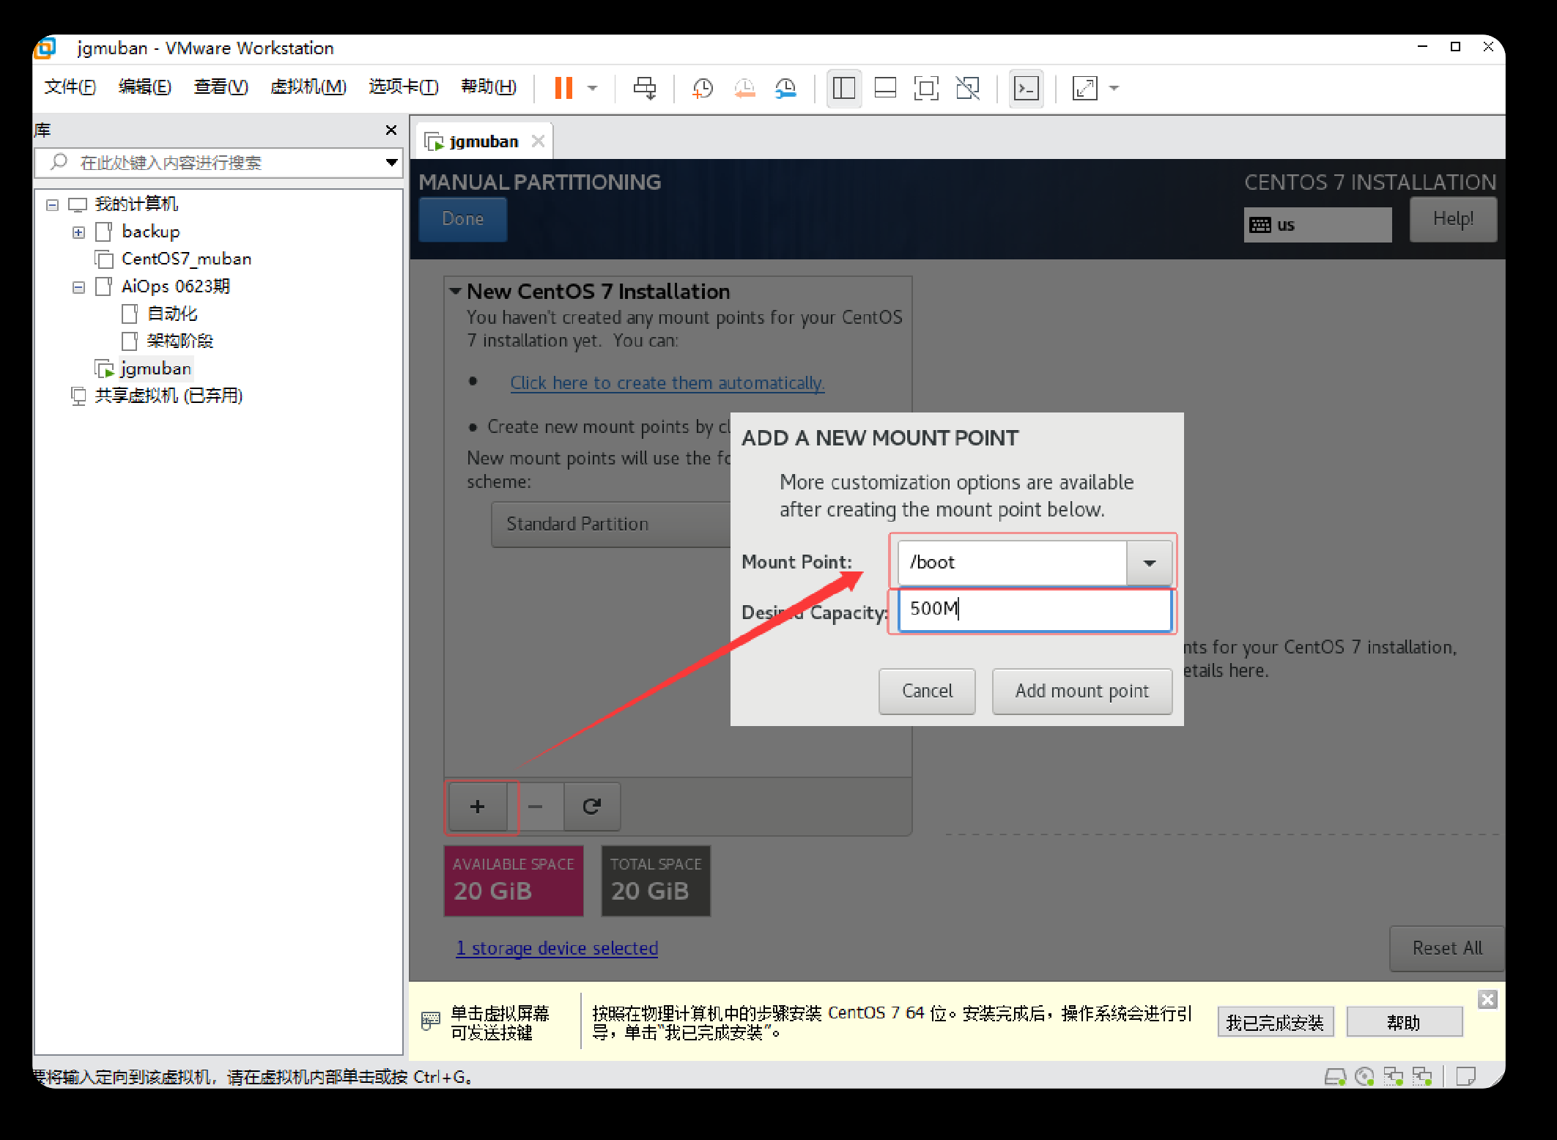
Task: Collapse the AiOps 0623期 folder node
Action: coord(78,287)
